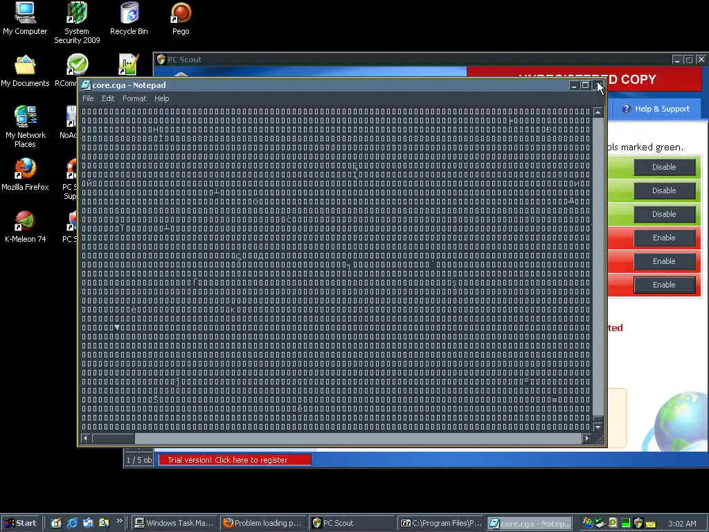This screenshot has width=709, height=532.
Task: Click the Start button
Action: (21, 523)
